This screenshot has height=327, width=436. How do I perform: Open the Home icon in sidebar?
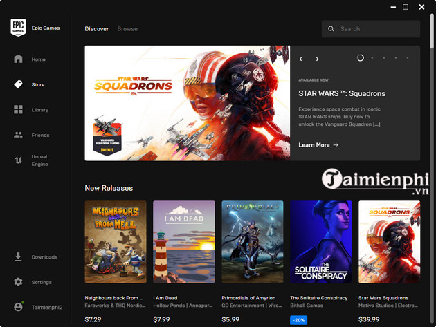click(18, 59)
